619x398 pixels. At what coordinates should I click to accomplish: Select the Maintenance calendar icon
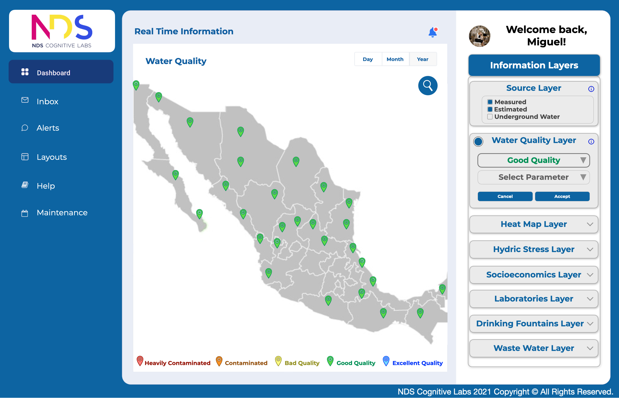tap(25, 213)
